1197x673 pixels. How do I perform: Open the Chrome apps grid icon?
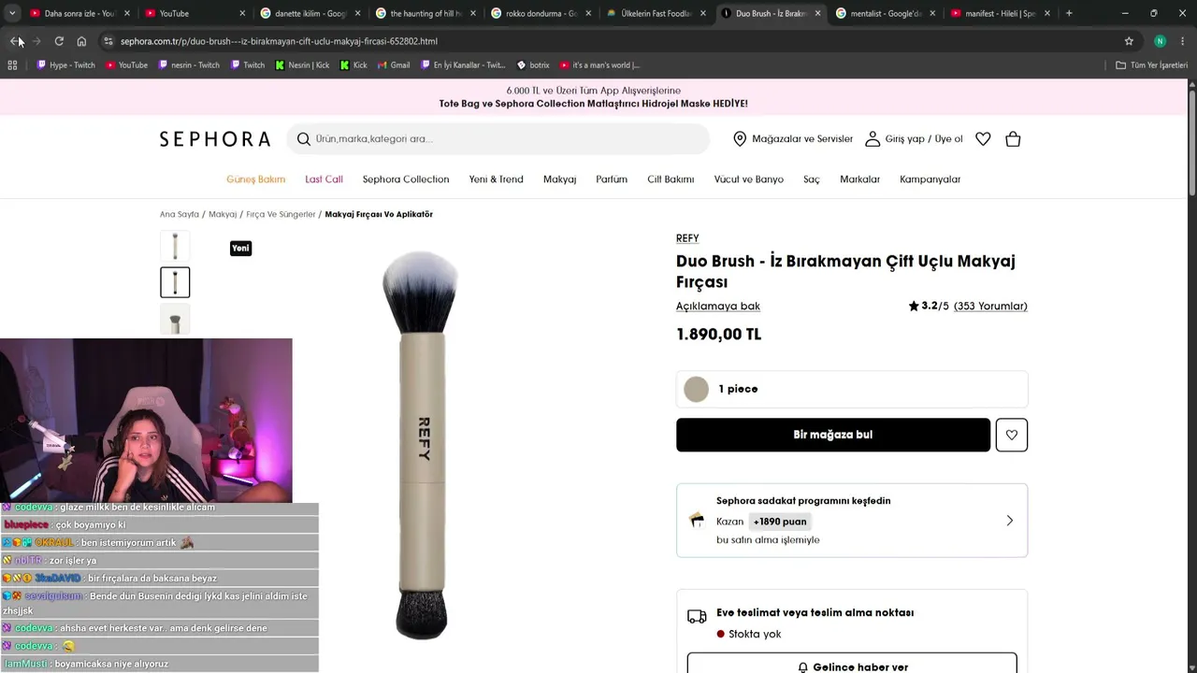(12, 65)
